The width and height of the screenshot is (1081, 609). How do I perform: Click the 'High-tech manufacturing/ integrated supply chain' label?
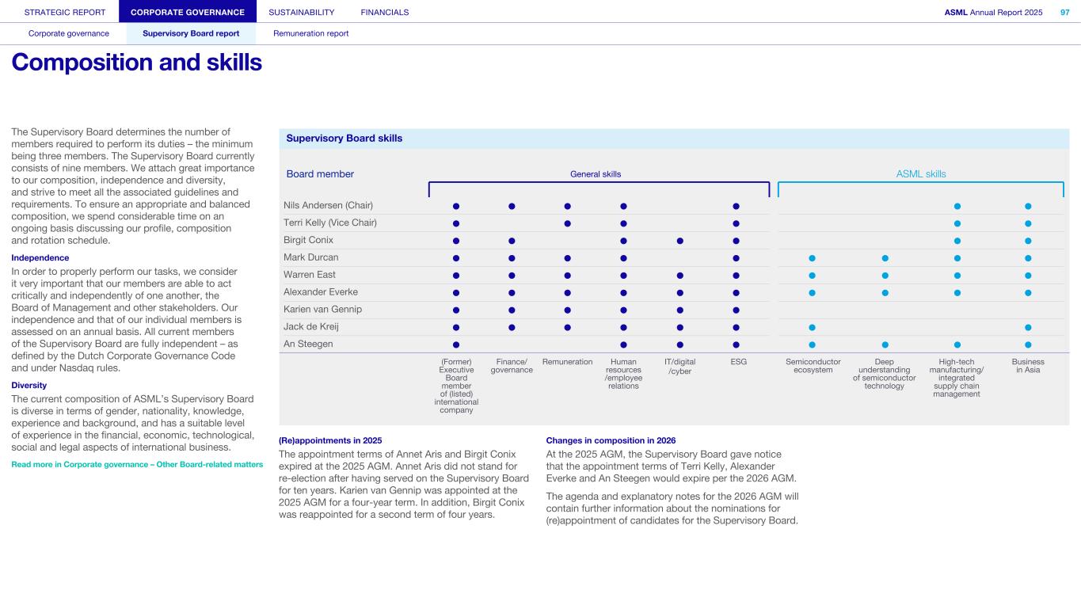click(x=957, y=378)
